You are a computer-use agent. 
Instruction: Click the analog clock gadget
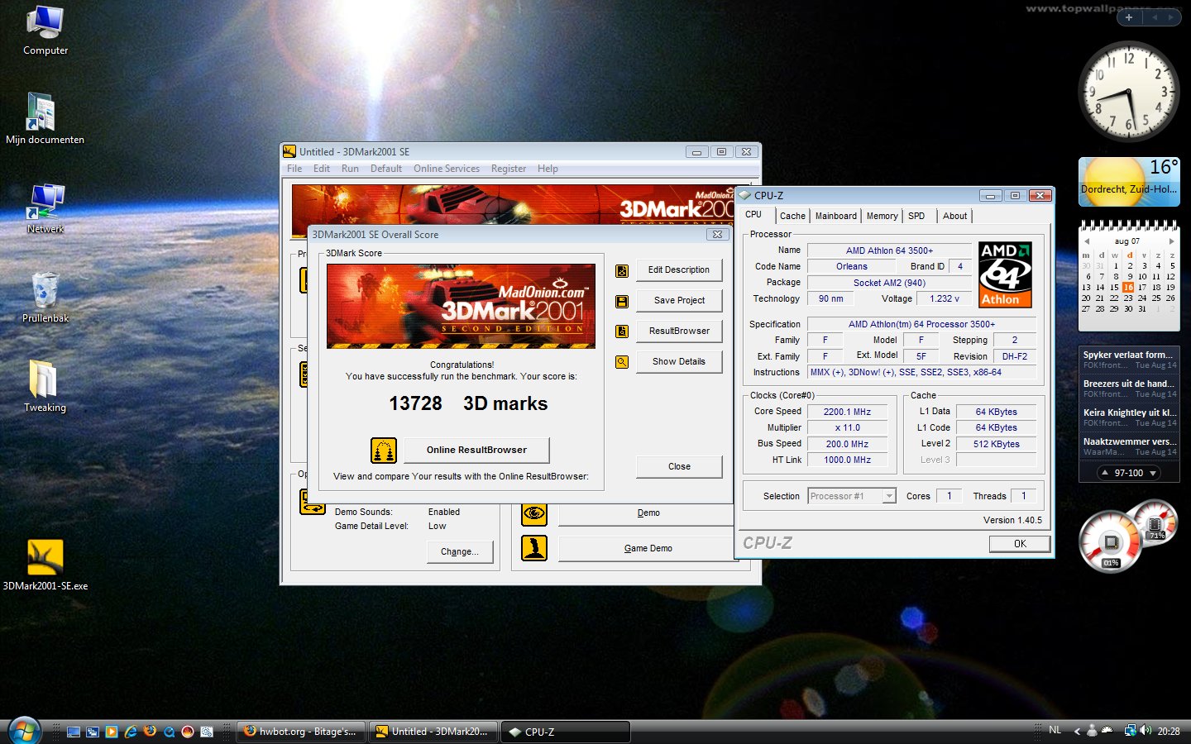tap(1129, 93)
